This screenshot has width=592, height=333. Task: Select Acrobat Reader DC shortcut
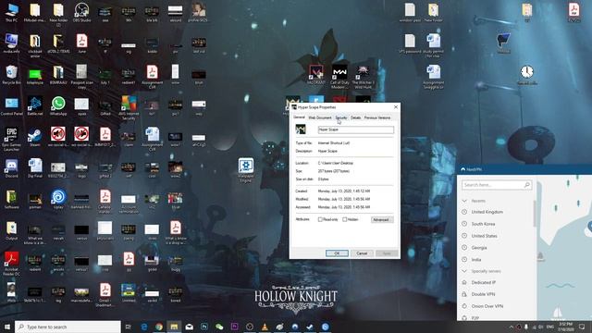11,263
